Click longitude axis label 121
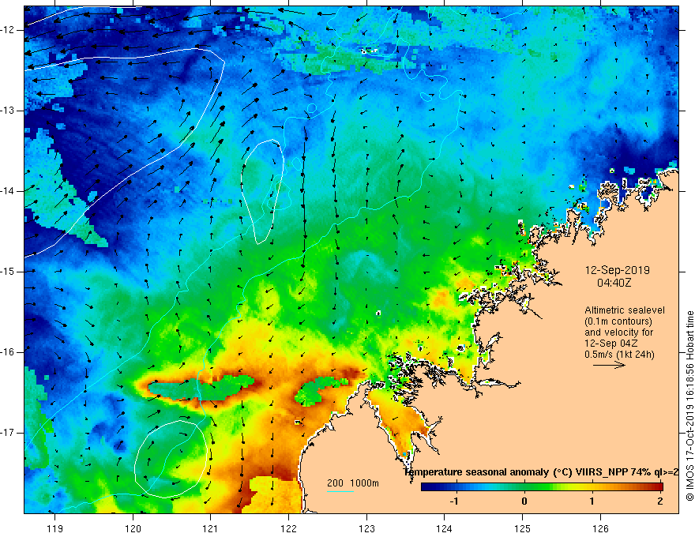 (211, 528)
